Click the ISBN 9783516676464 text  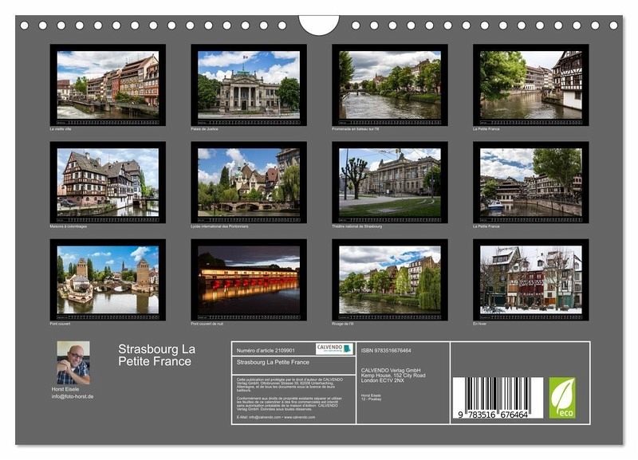pyautogui.click(x=386, y=350)
